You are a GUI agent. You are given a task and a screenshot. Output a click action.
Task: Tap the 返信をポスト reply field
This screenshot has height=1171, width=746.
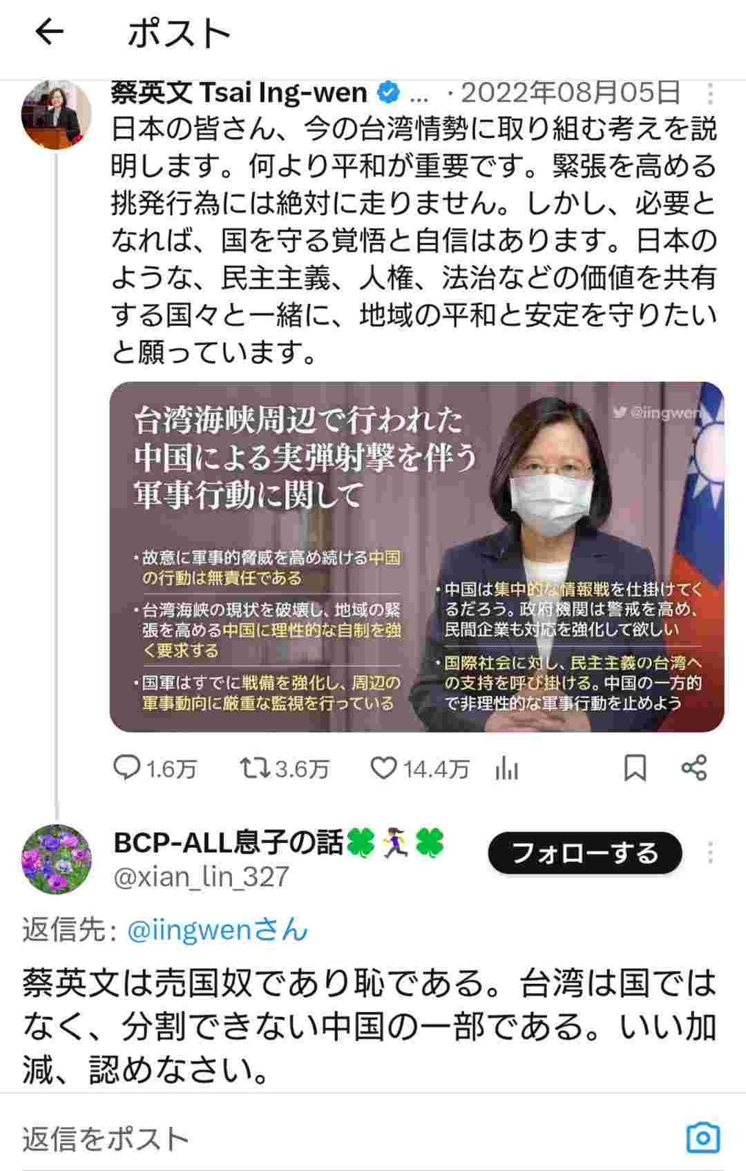(345, 1139)
